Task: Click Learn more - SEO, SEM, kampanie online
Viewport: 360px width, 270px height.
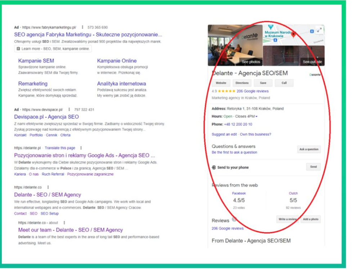Action: point(53,49)
